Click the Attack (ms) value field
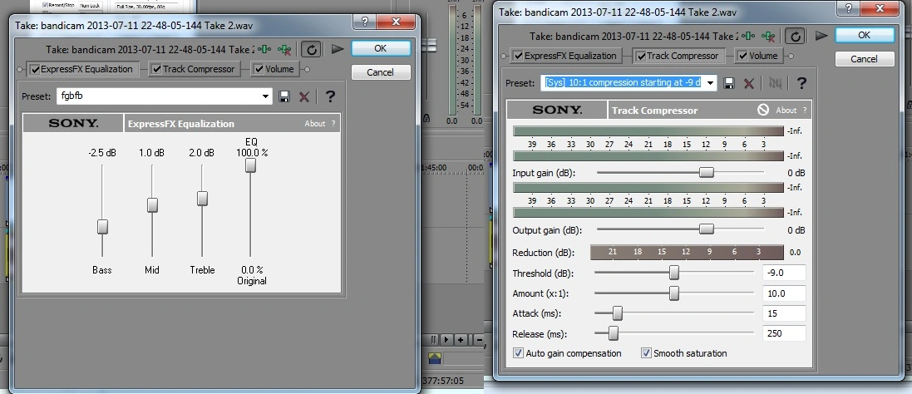This screenshot has height=394, width=912. tap(784, 313)
